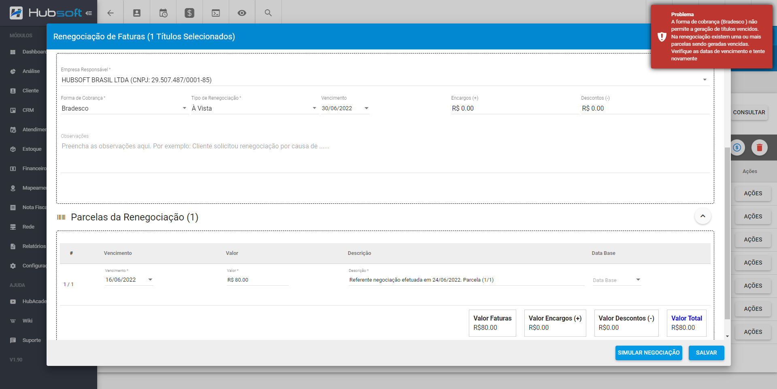
Task: Click the barcode icon beside Parcelas da Renegociação
Action: point(61,217)
